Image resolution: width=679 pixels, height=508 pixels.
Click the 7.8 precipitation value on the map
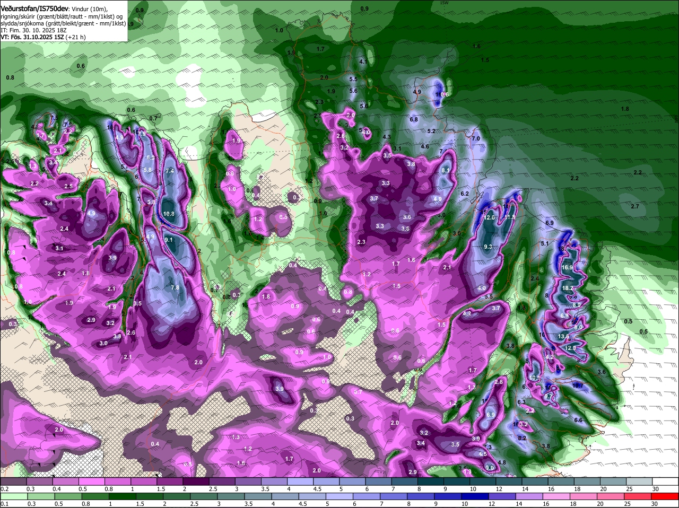point(175,287)
